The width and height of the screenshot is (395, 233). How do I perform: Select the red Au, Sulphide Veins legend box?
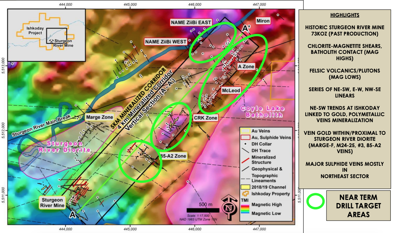point(246,137)
